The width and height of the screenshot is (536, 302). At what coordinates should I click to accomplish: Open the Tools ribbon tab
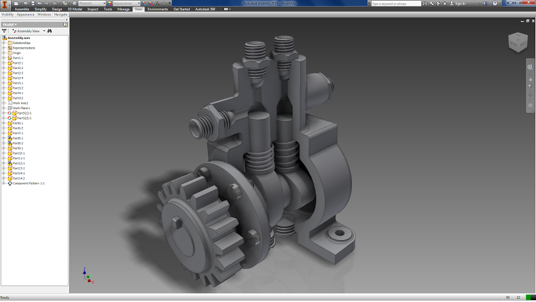tap(107, 9)
